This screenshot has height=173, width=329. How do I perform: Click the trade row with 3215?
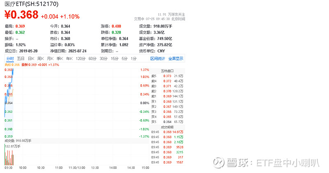[x=167, y=152]
